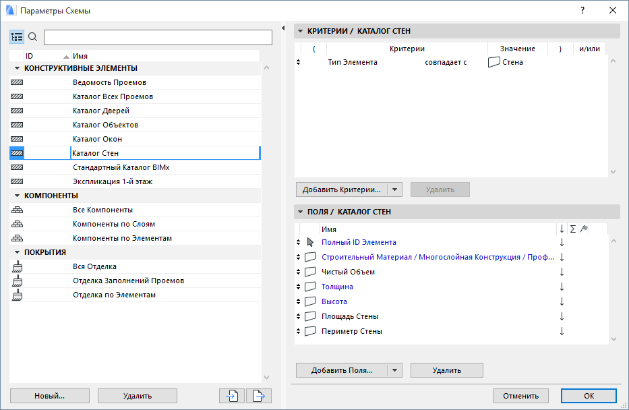The width and height of the screenshot is (629, 410).
Task: Click the brush icon beside Отделка Заполнений Проемов
Action: pyautogui.click(x=18, y=281)
